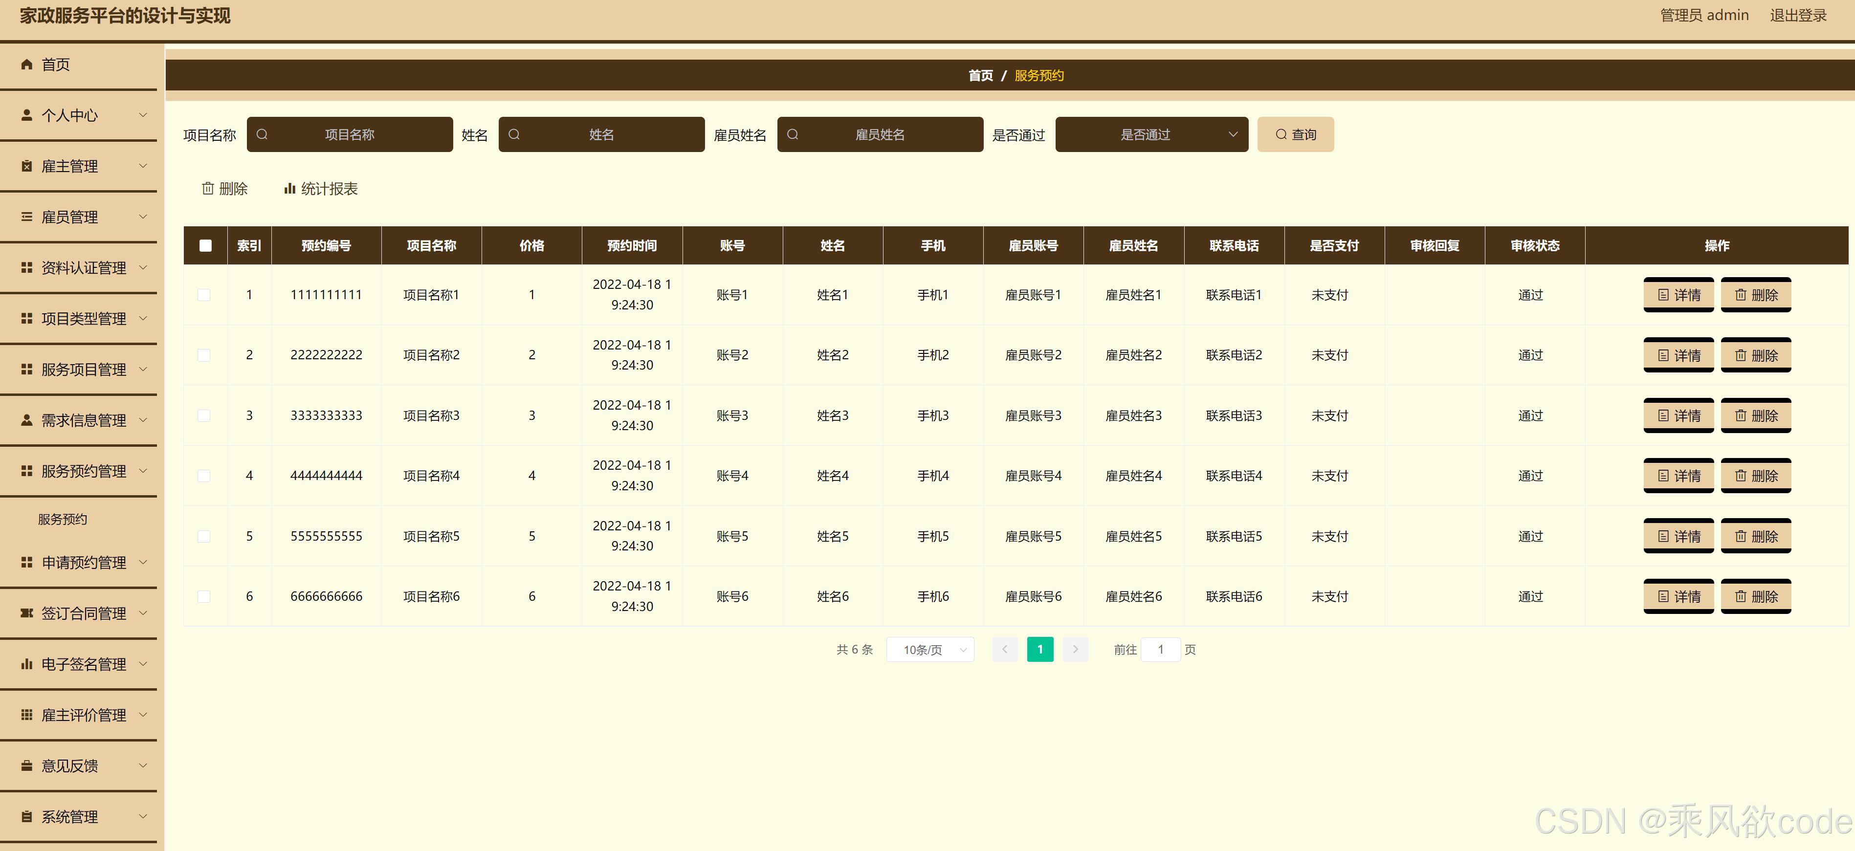
Task: Click the green page 1 pagination button
Action: click(1039, 650)
